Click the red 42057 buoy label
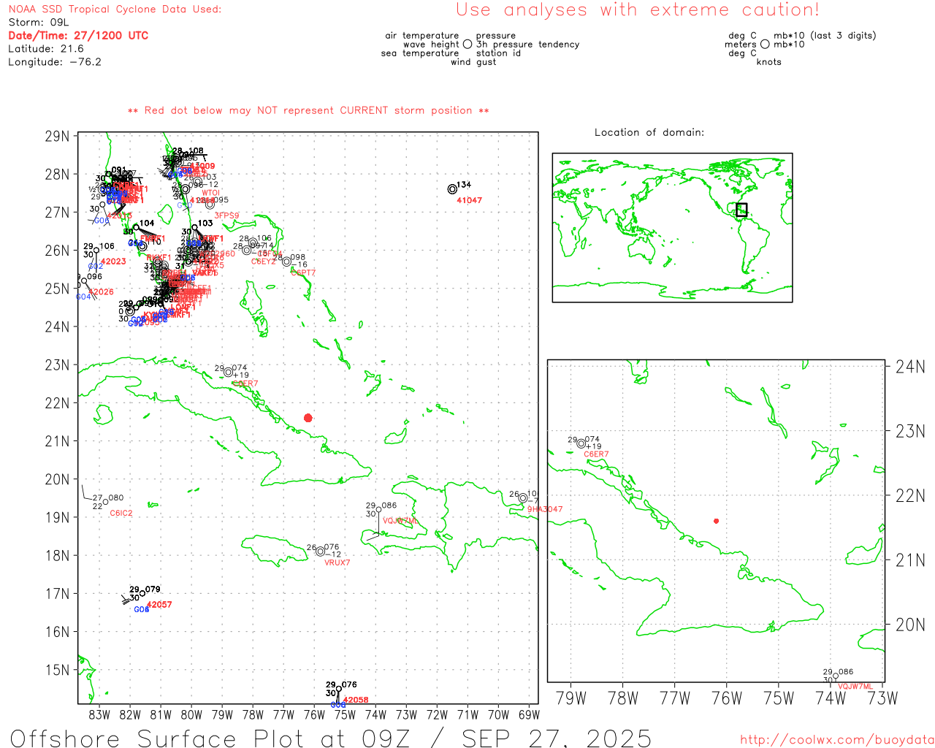935x748 pixels. click(x=159, y=605)
